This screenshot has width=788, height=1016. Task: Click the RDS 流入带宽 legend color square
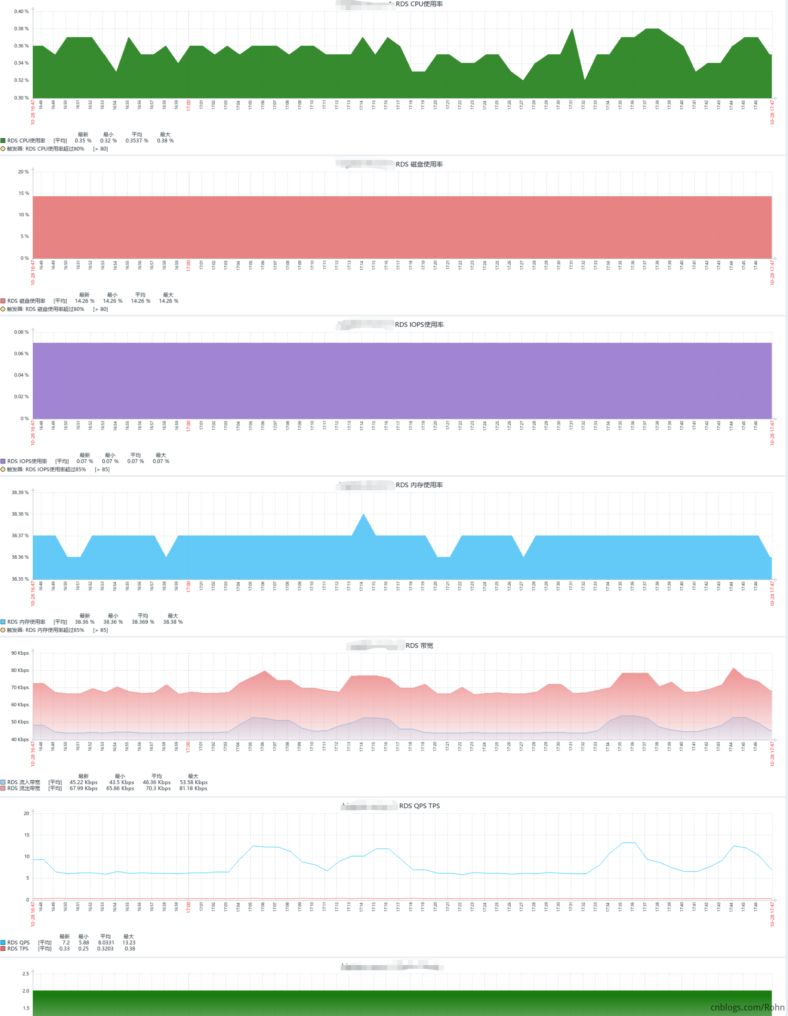[3, 782]
